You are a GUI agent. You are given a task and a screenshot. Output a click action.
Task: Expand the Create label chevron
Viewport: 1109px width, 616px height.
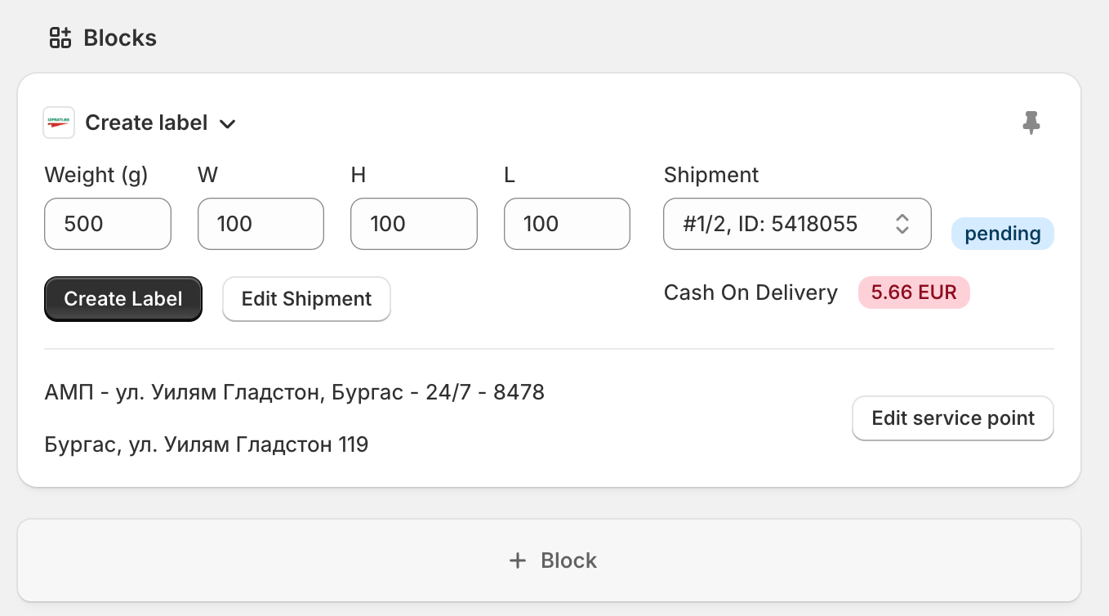point(228,124)
